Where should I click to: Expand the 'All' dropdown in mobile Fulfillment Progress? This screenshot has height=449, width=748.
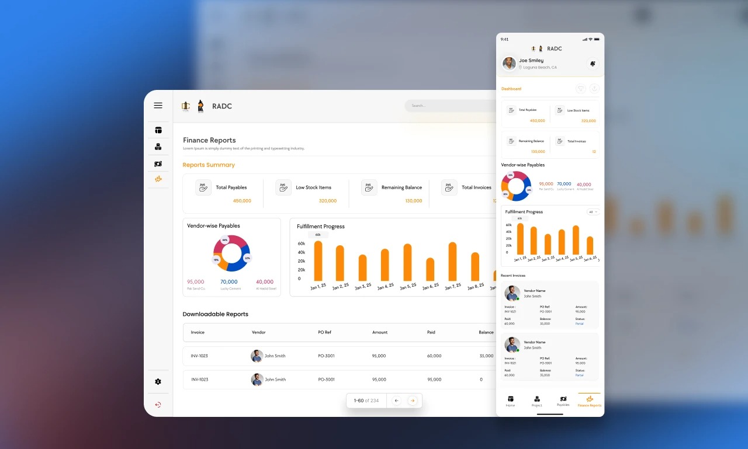pyautogui.click(x=593, y=212)
